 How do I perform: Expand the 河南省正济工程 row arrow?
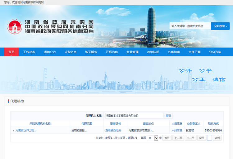(13, 131)
